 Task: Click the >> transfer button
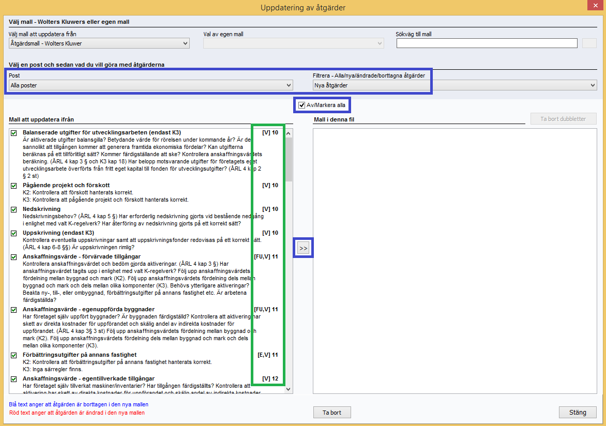(x=304, y=248)
